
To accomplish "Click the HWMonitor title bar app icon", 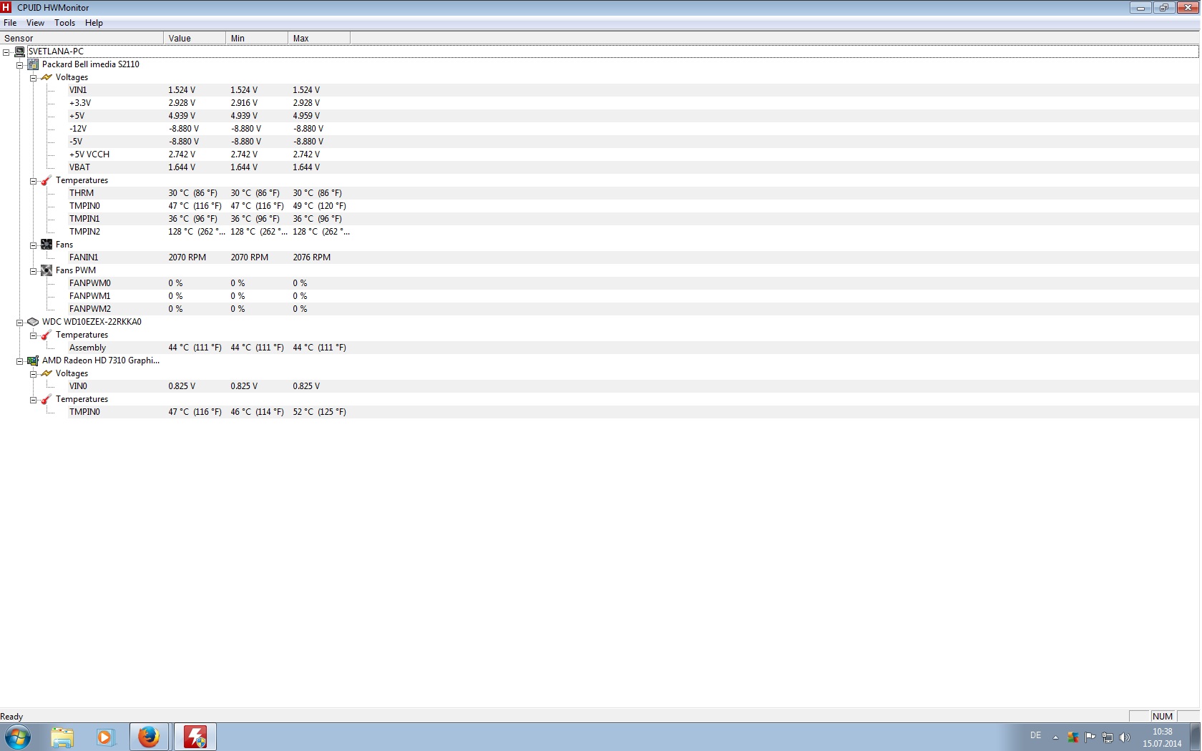I will 6,7.
